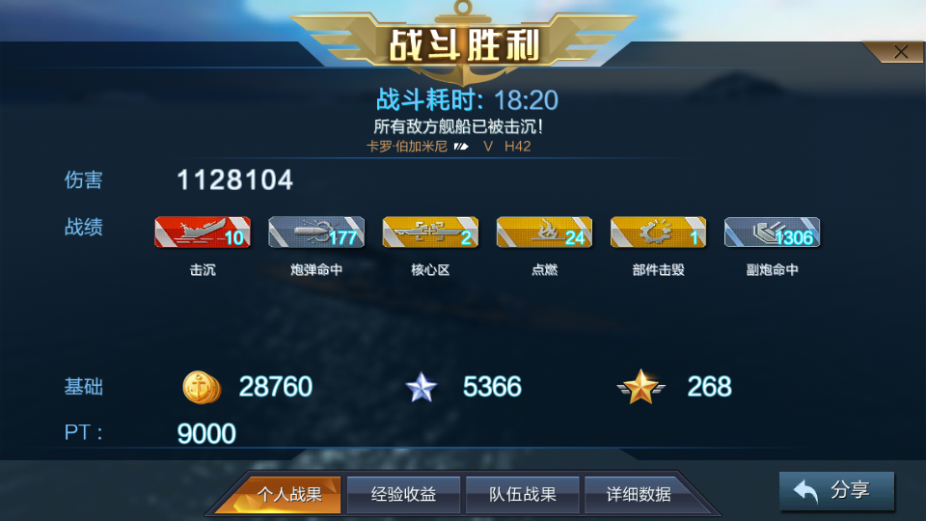Share results with the 分享 button

click(x=837, y=490)
